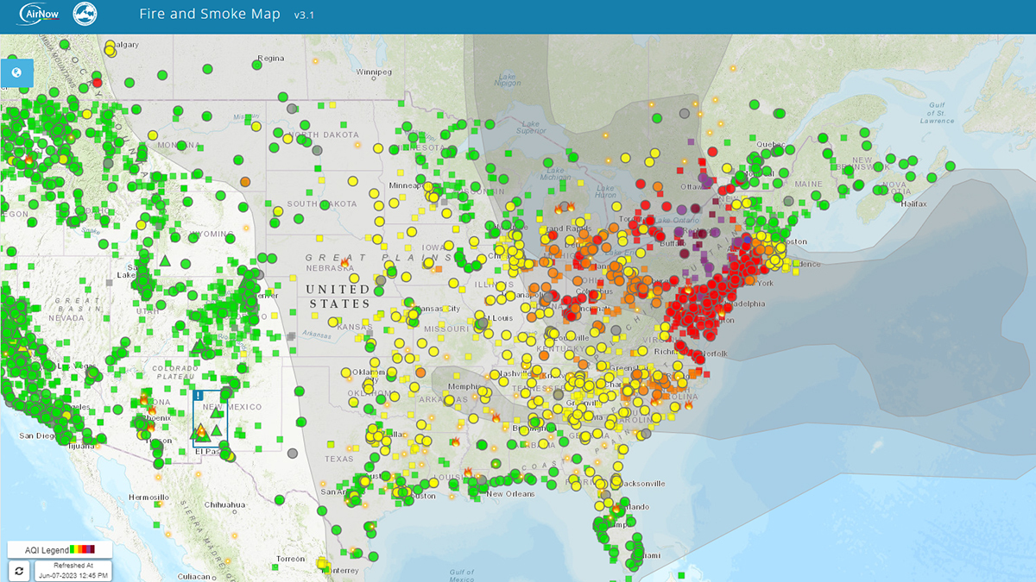The width and height of the screenshot is (1036, 582).
Task: Click the v3.1 version label
Action: coord(306,16)
